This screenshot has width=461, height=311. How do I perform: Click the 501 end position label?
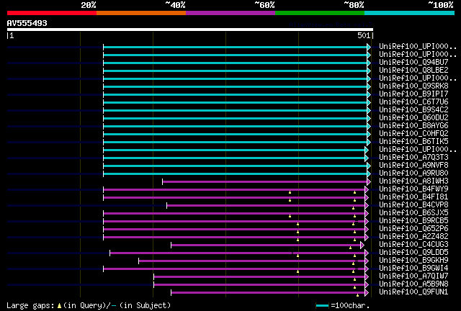pyautogui.click(x=364, y=35)
